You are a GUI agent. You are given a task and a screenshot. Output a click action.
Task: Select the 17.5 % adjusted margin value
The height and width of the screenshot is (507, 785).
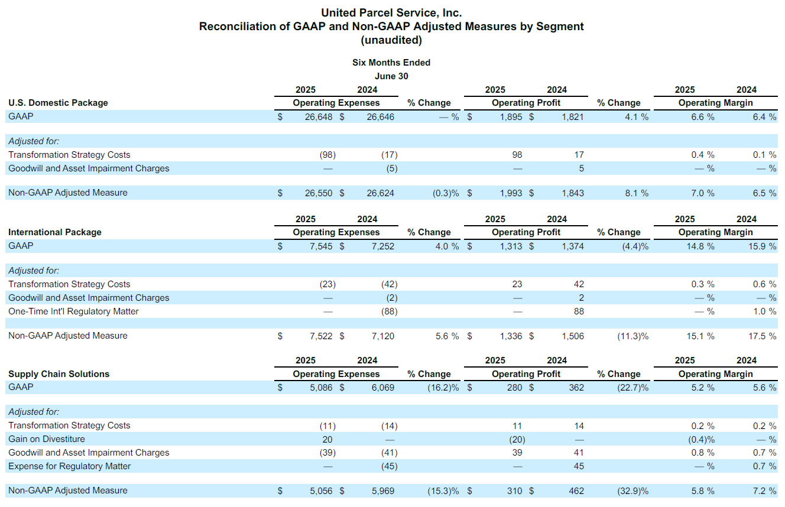pyautogui.click(x=762, y=336)
